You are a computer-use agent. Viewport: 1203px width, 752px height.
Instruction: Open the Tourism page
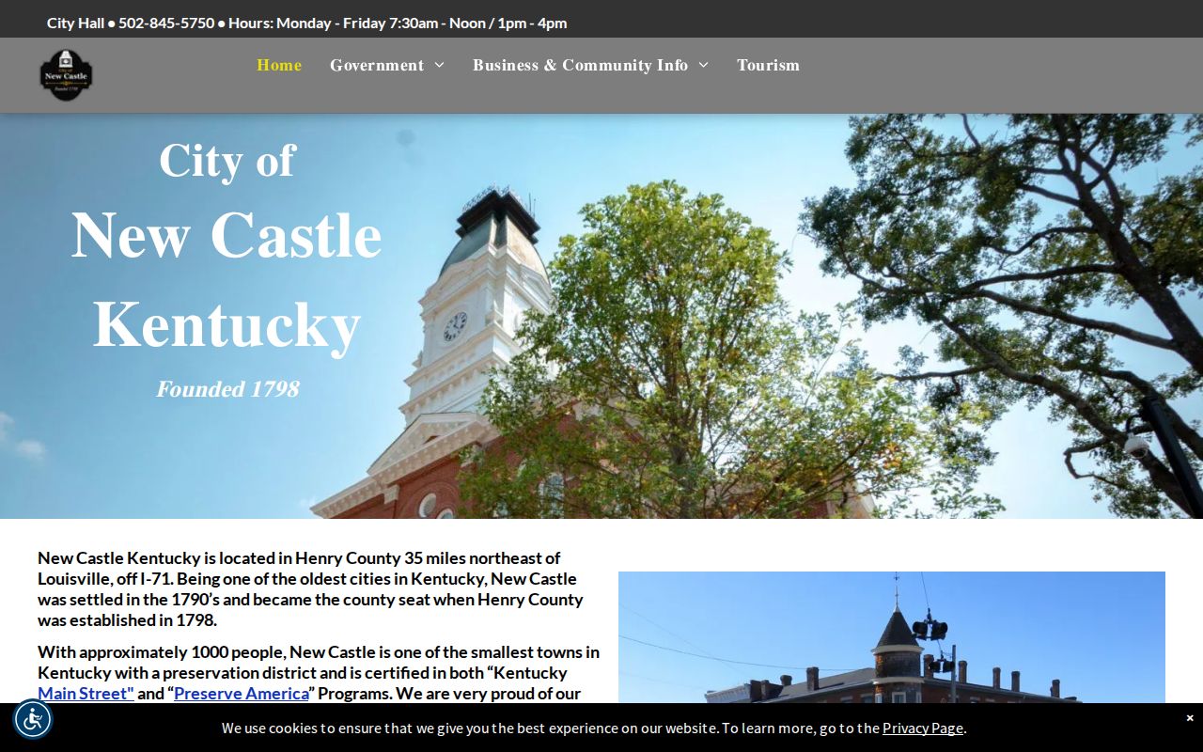click(x=768, y=65)
